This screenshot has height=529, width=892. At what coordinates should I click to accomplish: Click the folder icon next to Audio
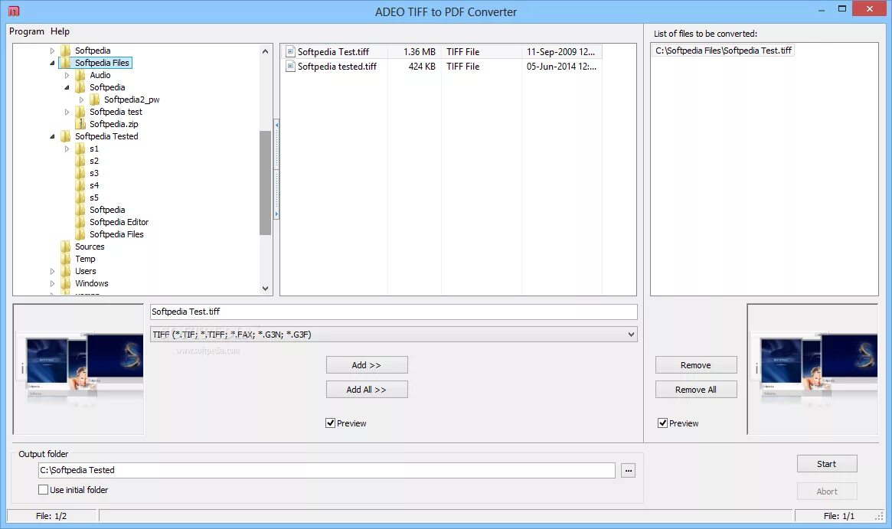pyautogui.click(x=80, y=75)
